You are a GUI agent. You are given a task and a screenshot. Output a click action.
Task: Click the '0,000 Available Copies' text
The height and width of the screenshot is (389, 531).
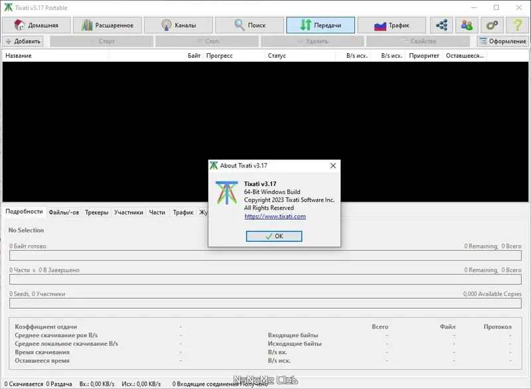click(492, 294)
